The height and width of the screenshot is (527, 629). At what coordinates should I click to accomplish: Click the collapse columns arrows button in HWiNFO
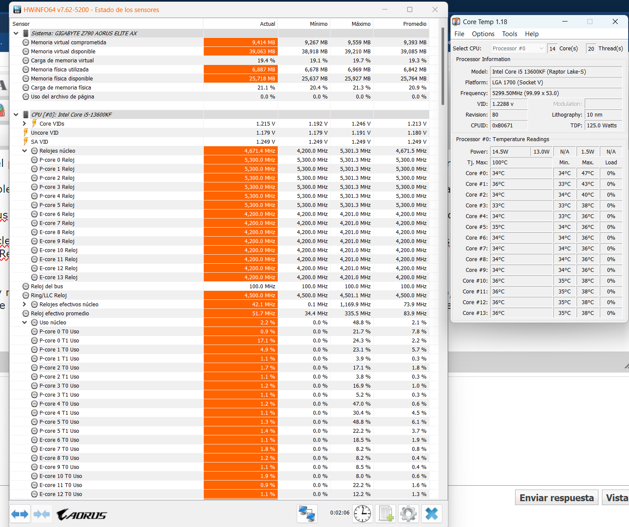tap(42, 514)
